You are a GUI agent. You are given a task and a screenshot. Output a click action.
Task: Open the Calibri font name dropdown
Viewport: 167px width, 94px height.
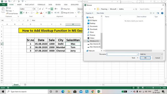pos(32,9)
